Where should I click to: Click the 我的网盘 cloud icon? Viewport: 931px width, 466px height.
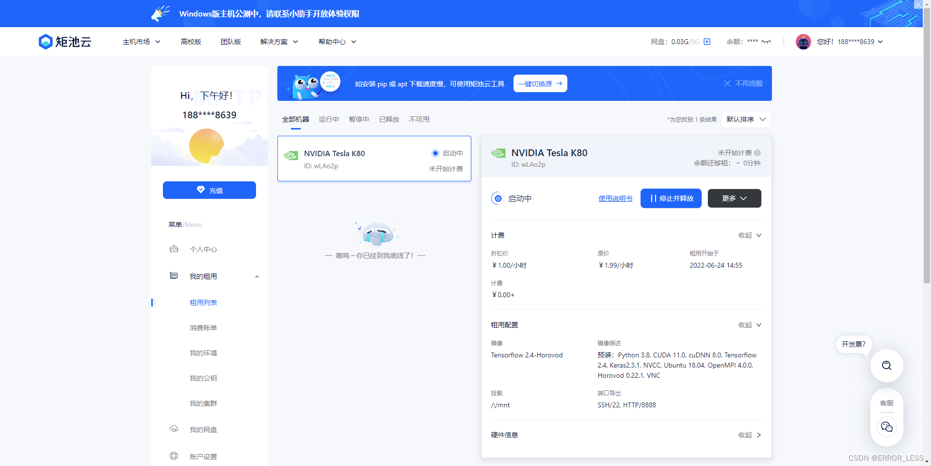[174, 429]
